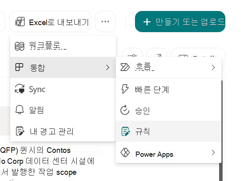Screen dimensions: 241x181
Task: Open the 통합 submenu item
Action: 63,67
